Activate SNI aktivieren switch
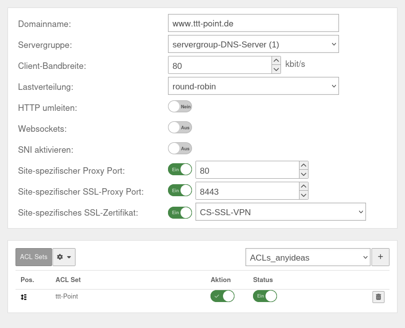Viewport: 405px width, 328px height. [x=180, y=148]
